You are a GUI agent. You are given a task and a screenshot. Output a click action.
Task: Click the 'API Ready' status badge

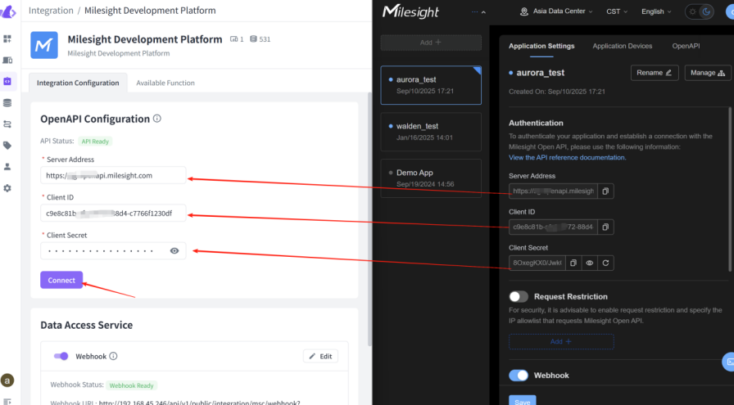point(95,142)
